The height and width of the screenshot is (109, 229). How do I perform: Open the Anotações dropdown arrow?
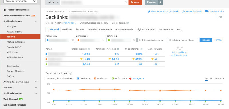[x=143, y=78]
